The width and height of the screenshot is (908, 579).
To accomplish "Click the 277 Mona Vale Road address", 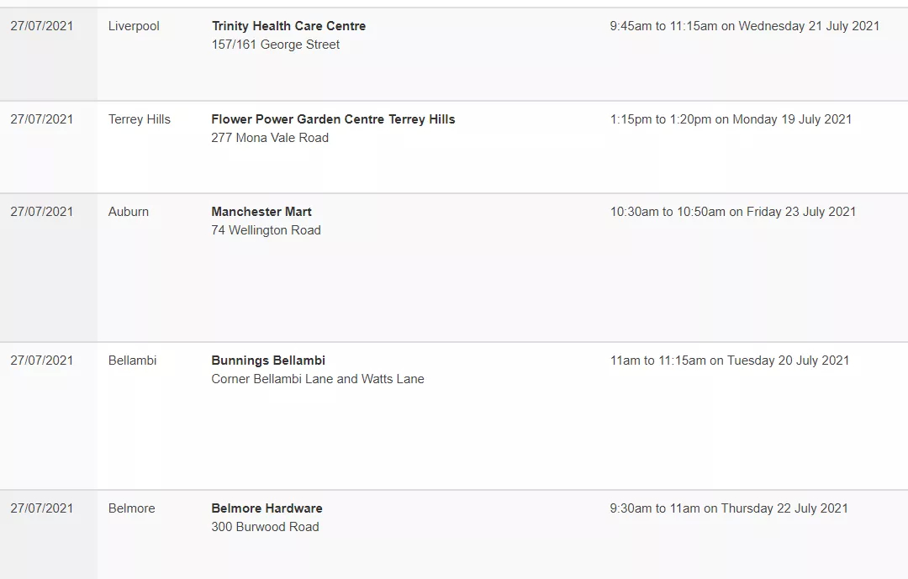I will pos(270,138).
